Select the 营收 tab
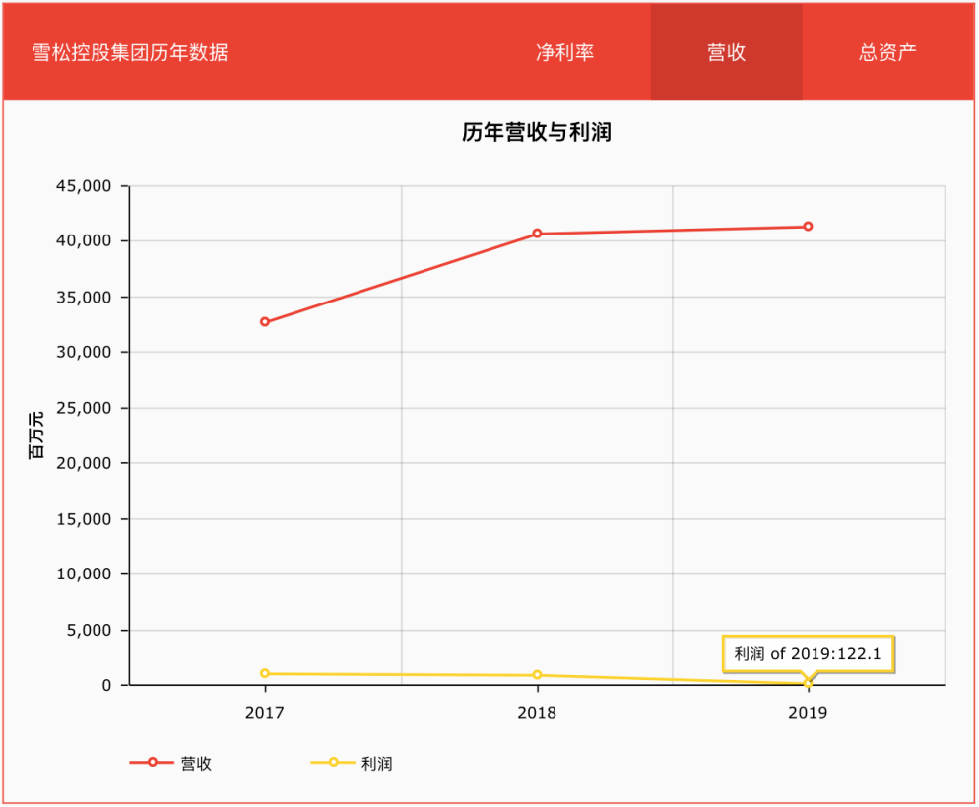 pyautogui.click(x=726, y=52)
